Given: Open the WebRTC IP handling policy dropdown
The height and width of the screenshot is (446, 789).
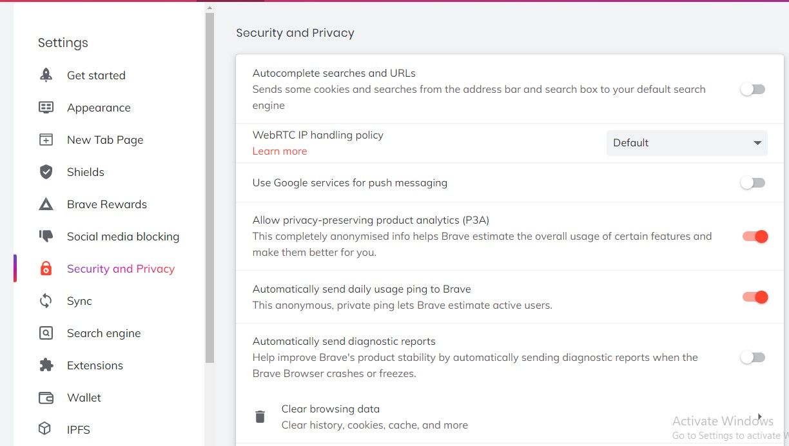Looking at the screenshot, I should (687, 143).
